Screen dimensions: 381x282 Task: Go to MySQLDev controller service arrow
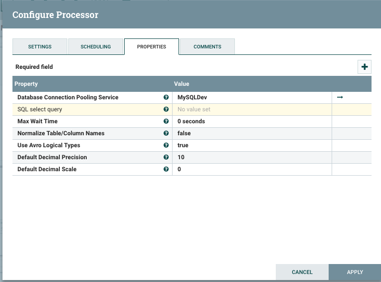340,97
